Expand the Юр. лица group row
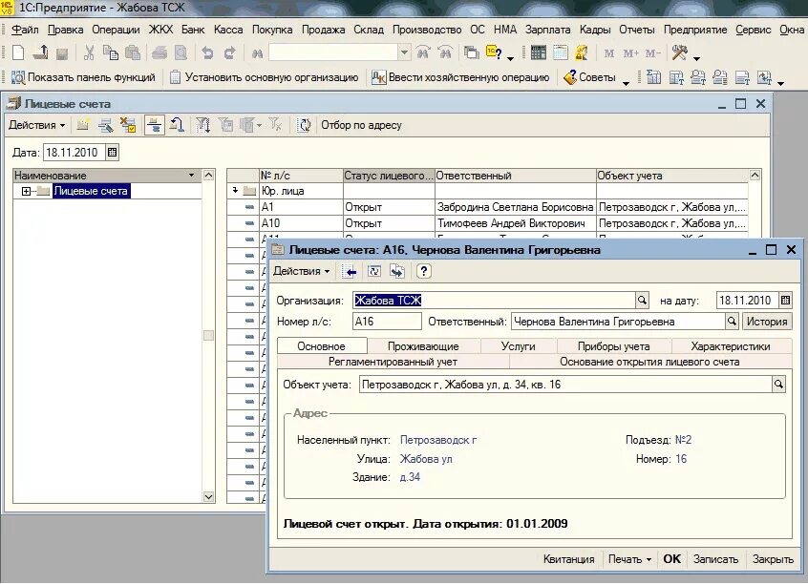808x584 pixels. [235, 191]
